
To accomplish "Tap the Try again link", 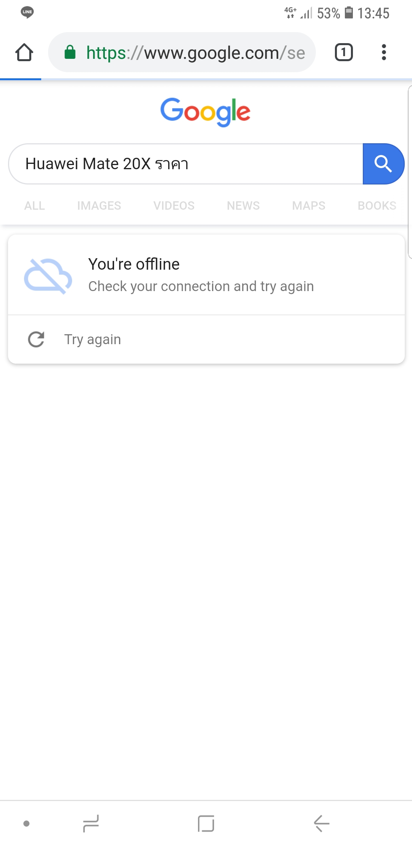I will point(93,339).
